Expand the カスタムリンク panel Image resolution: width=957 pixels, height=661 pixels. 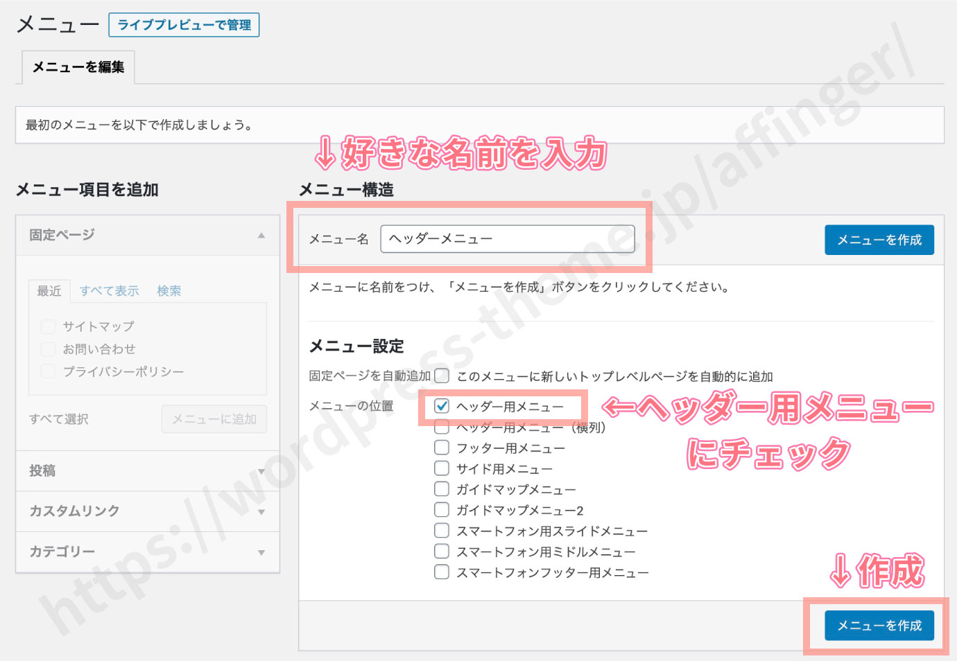[148, 511]
